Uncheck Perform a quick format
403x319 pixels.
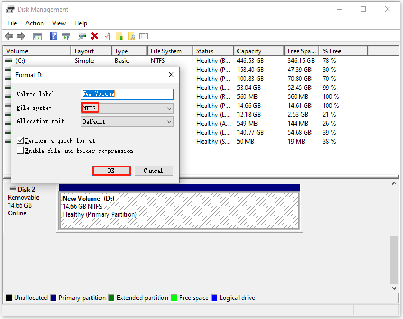tap(21, 140)
